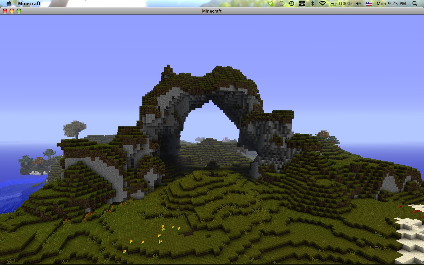This screenshot has height=265, width=424.
Task: Open Spotlight search from the menu bar
Action: tap(415, 4)
